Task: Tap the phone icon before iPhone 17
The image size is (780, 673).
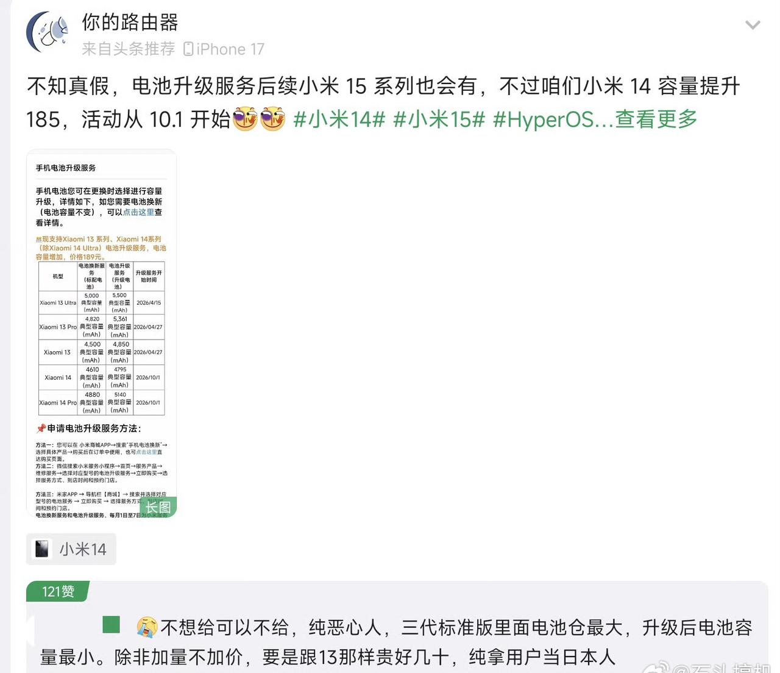Action: coord(188,49)
